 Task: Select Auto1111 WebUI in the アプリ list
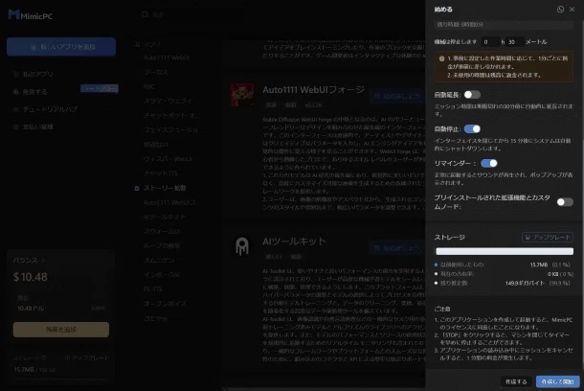[167, 57]
